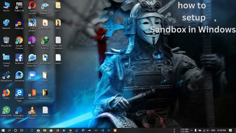Select the Apowersoft Screen Recorder shortcut

click(32, 60)
